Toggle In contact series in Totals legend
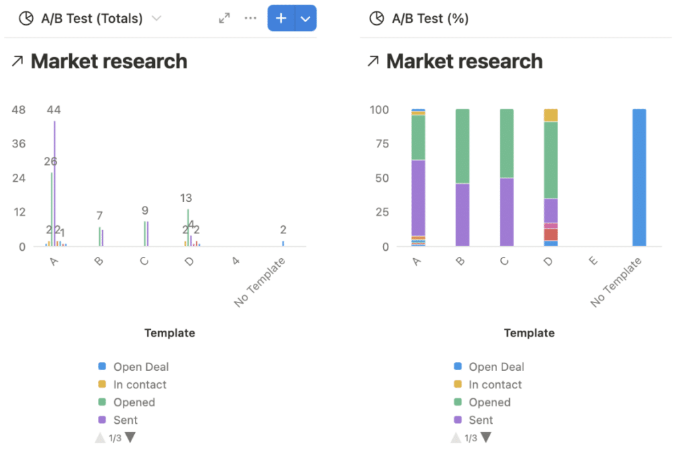687x454 pixels. coord(132,384)
